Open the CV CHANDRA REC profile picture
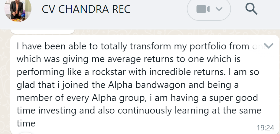Screen dimensions: 280x134 click(x=18, y=8)
